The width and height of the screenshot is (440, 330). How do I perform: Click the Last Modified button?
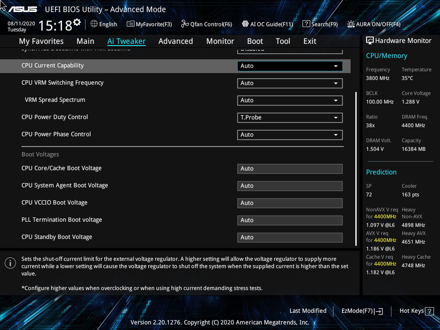[308, 311]
